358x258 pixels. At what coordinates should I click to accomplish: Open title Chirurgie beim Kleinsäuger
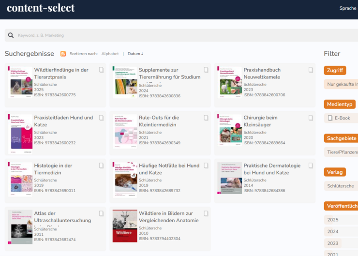pos(260,121)
